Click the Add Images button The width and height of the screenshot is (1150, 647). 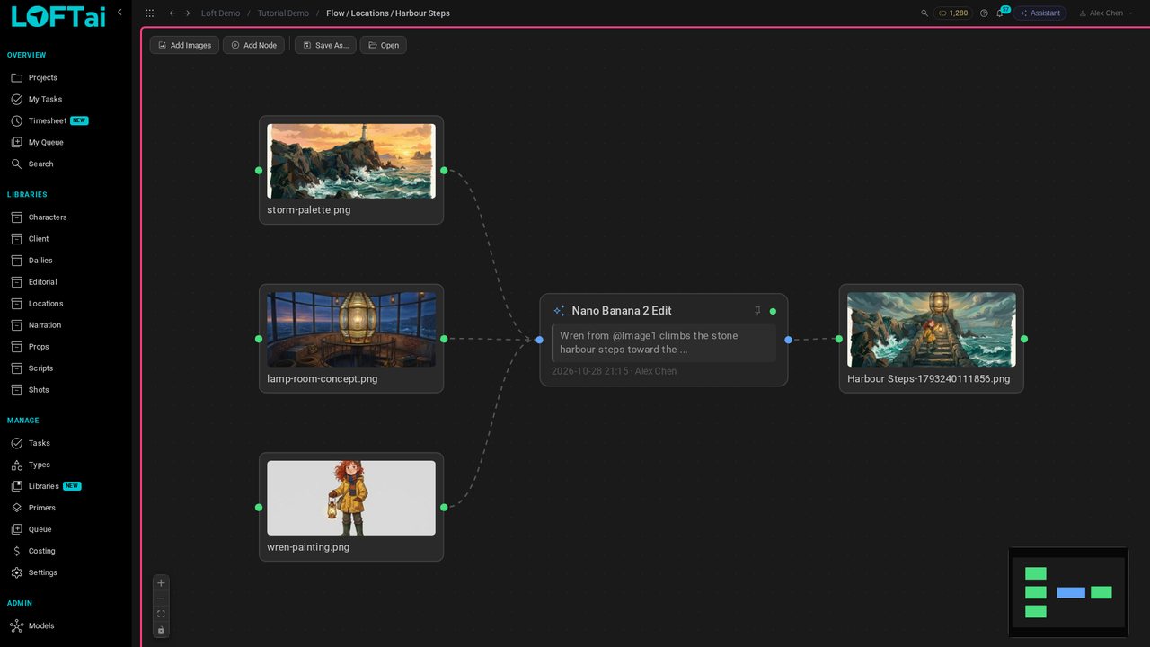[184, 45]
